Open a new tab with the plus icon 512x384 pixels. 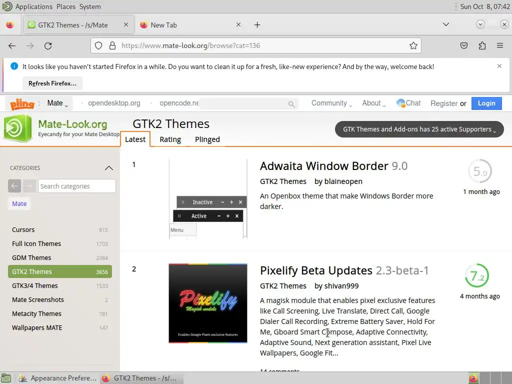[x=257, y=25]
